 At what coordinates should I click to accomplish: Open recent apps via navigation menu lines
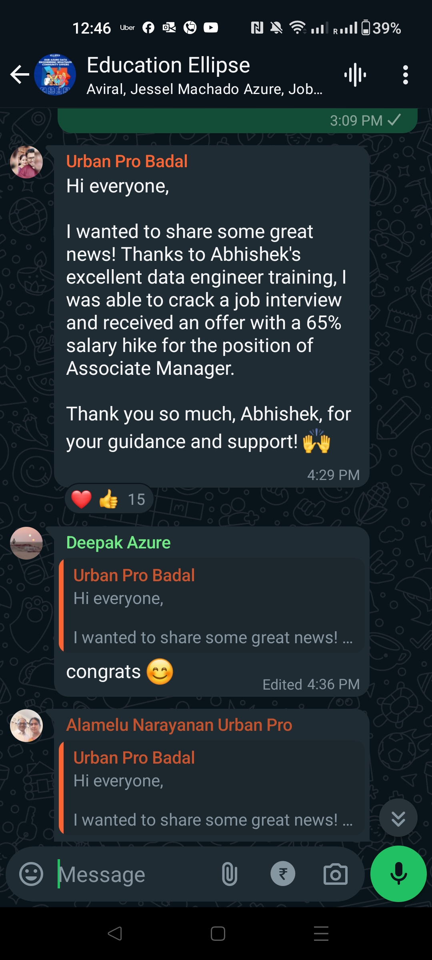[x=321, y=934]
